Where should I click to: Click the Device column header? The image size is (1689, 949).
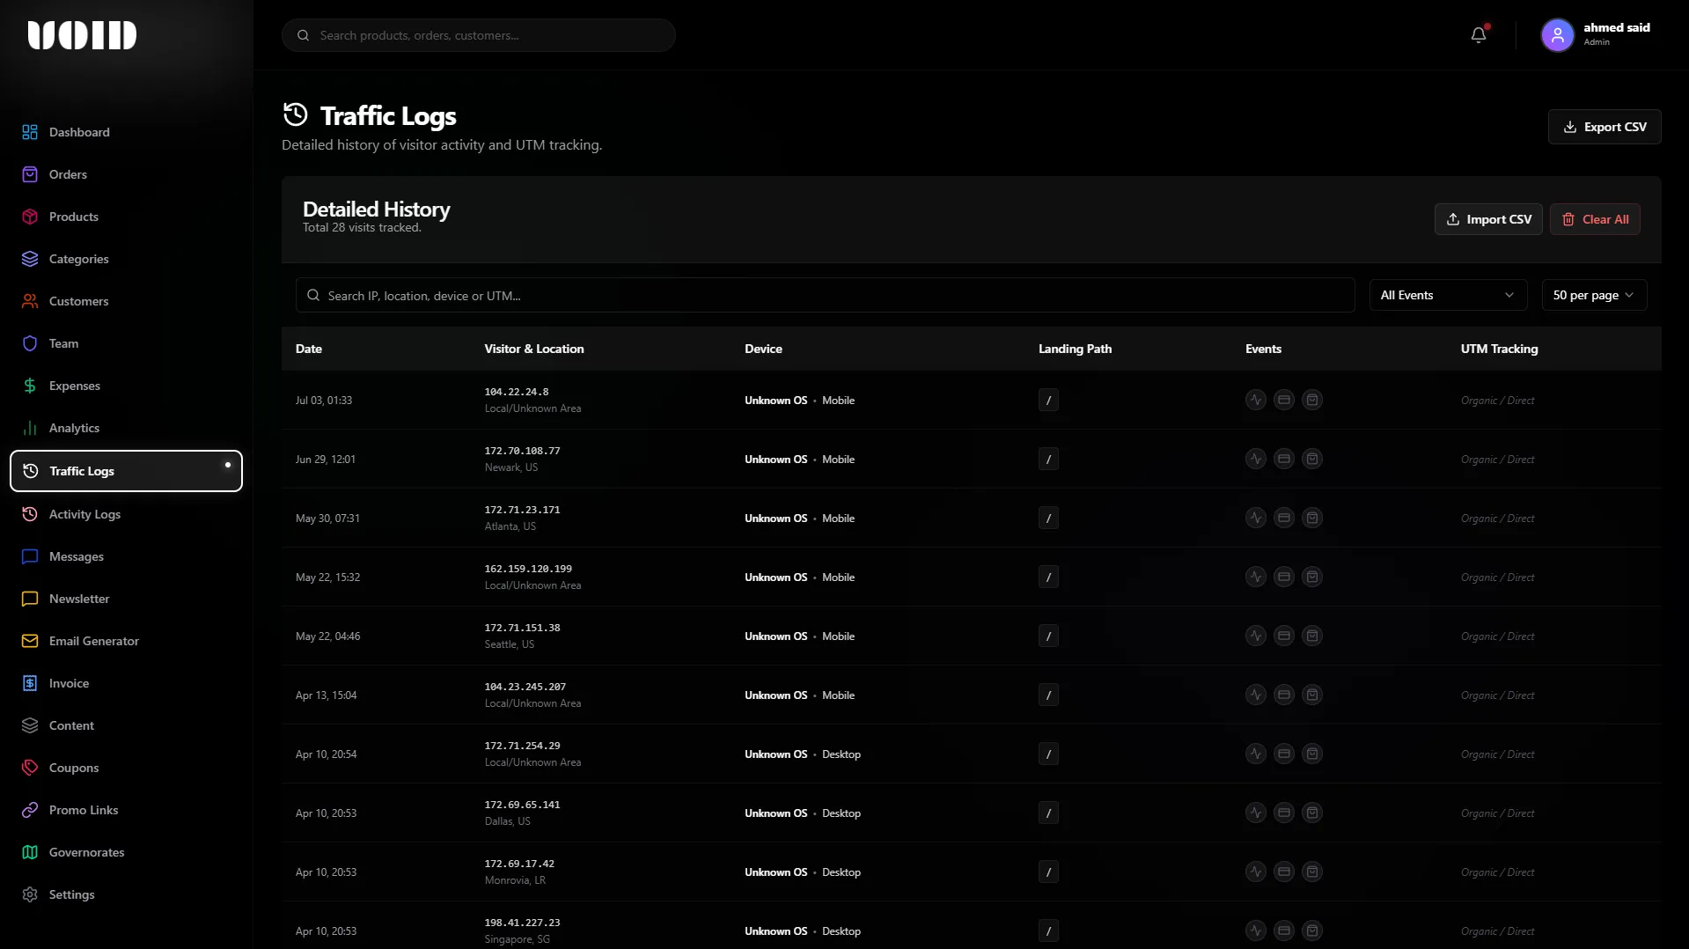[x=763, y=349]
